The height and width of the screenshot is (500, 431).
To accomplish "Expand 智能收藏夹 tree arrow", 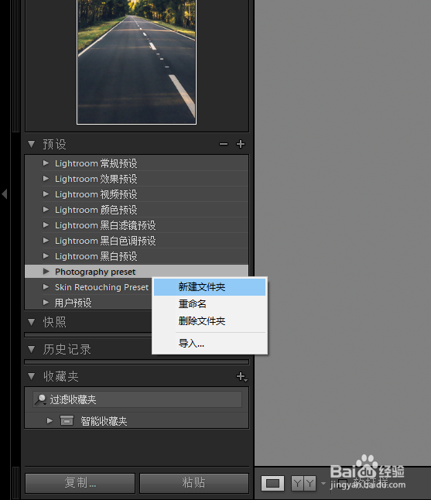I will pyautogui.click(x=50, y=420).
